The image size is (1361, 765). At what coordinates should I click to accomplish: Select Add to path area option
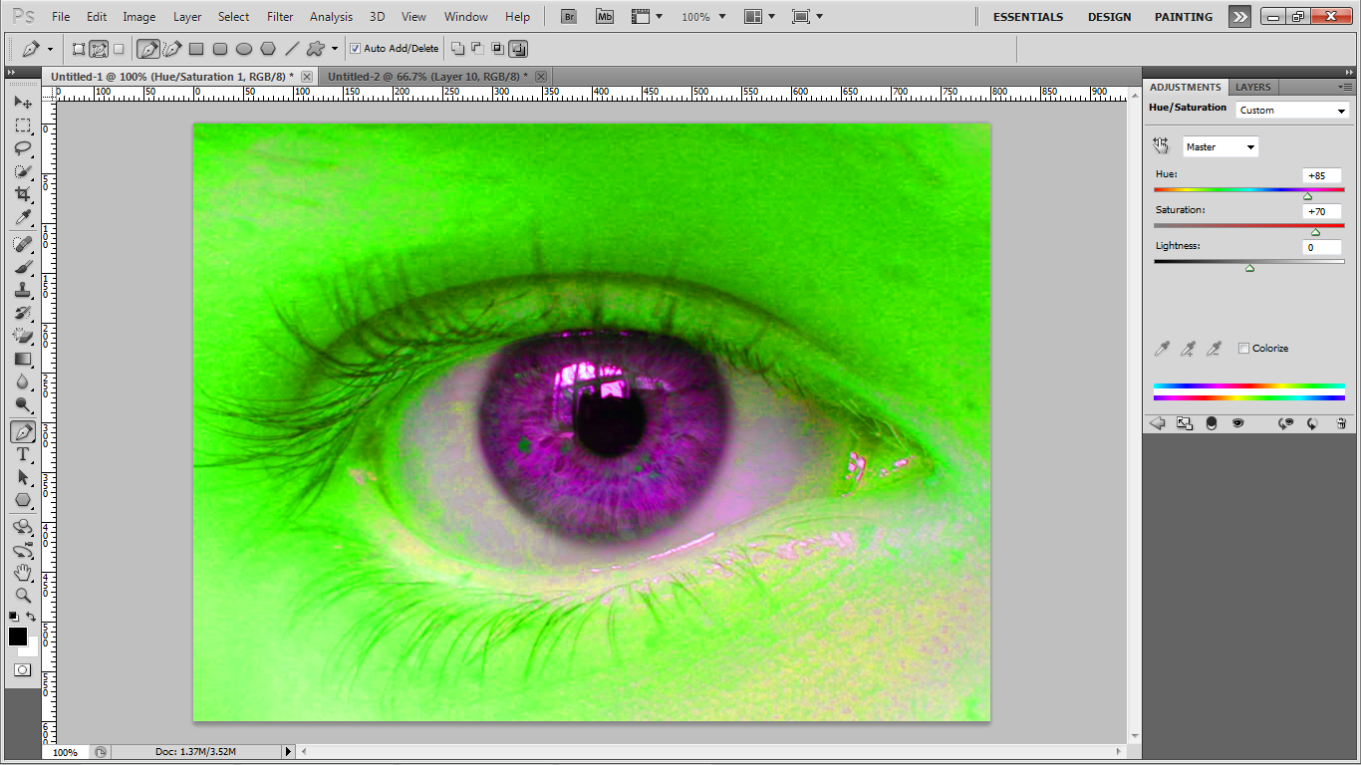click(458, 48)
